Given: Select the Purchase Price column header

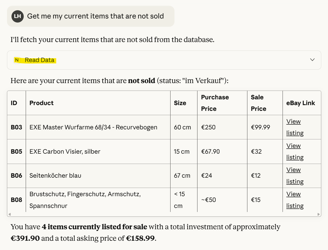Looking at the screenshot, I should [215, 103].
